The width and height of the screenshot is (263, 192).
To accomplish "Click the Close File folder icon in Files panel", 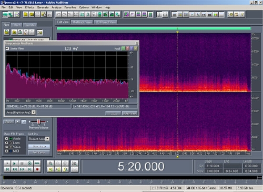I will [14, 32].
